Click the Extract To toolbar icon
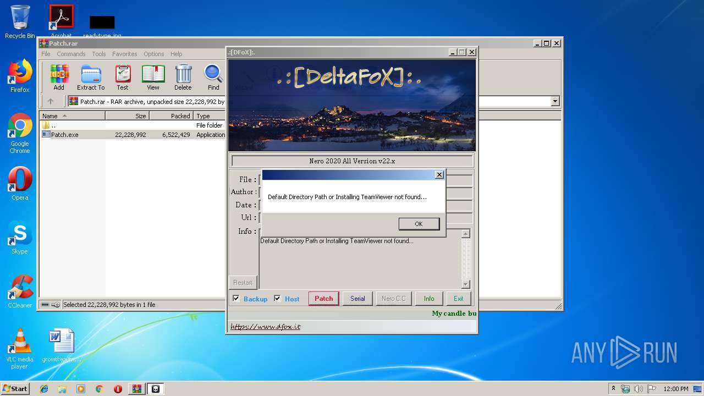The height and width of the screenshot is (396, 704). 91,78
